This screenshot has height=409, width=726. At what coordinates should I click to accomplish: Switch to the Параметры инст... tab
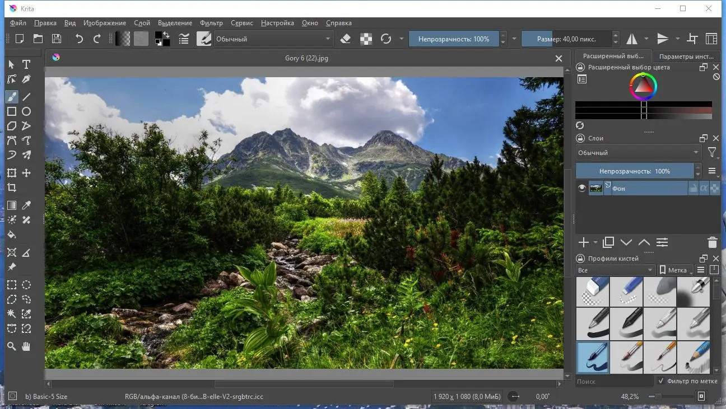[x=686, y=56]
